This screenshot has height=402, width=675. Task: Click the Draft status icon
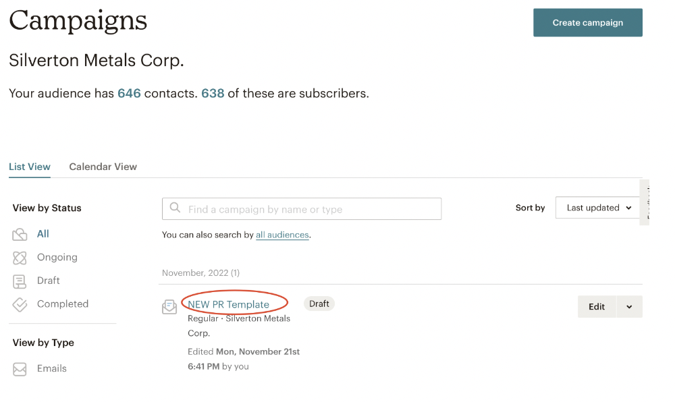(x=20, y=281)
